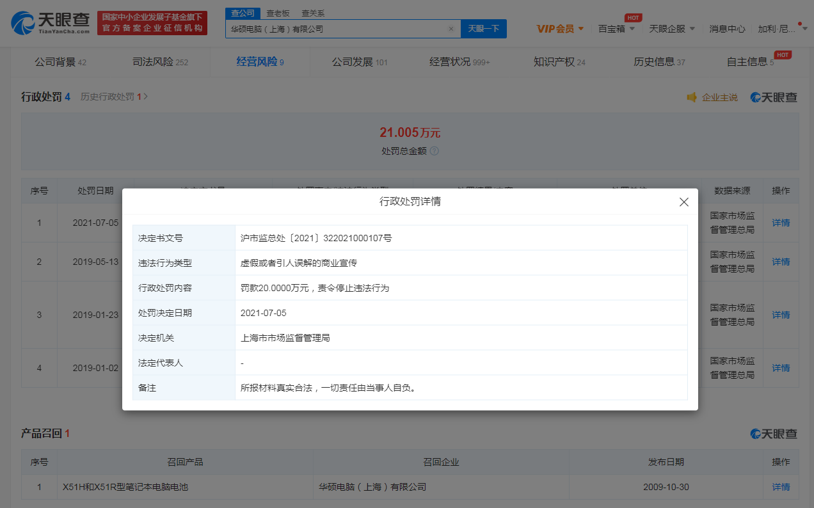Click the 备注 remark text in dialog
The image size is (814, 508).
coord(328,388)
